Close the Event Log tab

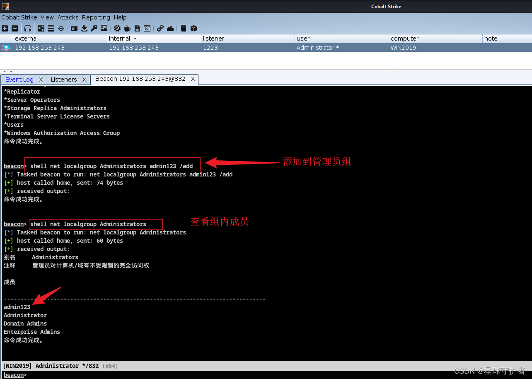point(41,80)
